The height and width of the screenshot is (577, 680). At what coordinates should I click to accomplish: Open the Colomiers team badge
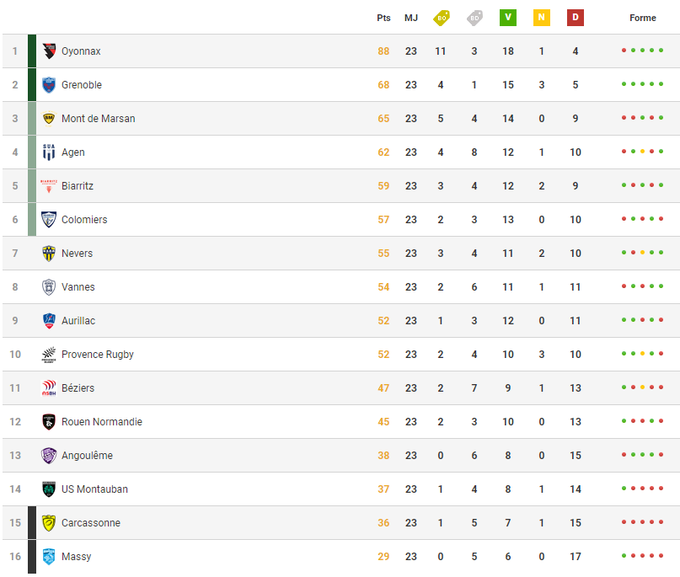tap(49, 219)
